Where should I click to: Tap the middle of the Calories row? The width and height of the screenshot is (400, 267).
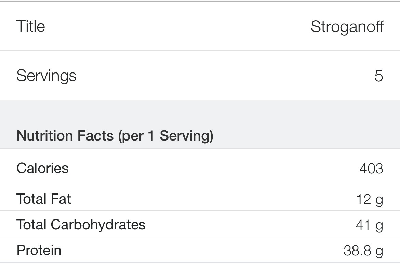(x=200, y=168)
